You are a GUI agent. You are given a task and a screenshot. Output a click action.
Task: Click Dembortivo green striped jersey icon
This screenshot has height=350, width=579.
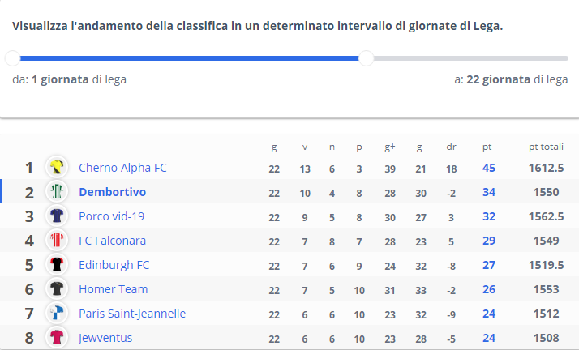point(57,191)
